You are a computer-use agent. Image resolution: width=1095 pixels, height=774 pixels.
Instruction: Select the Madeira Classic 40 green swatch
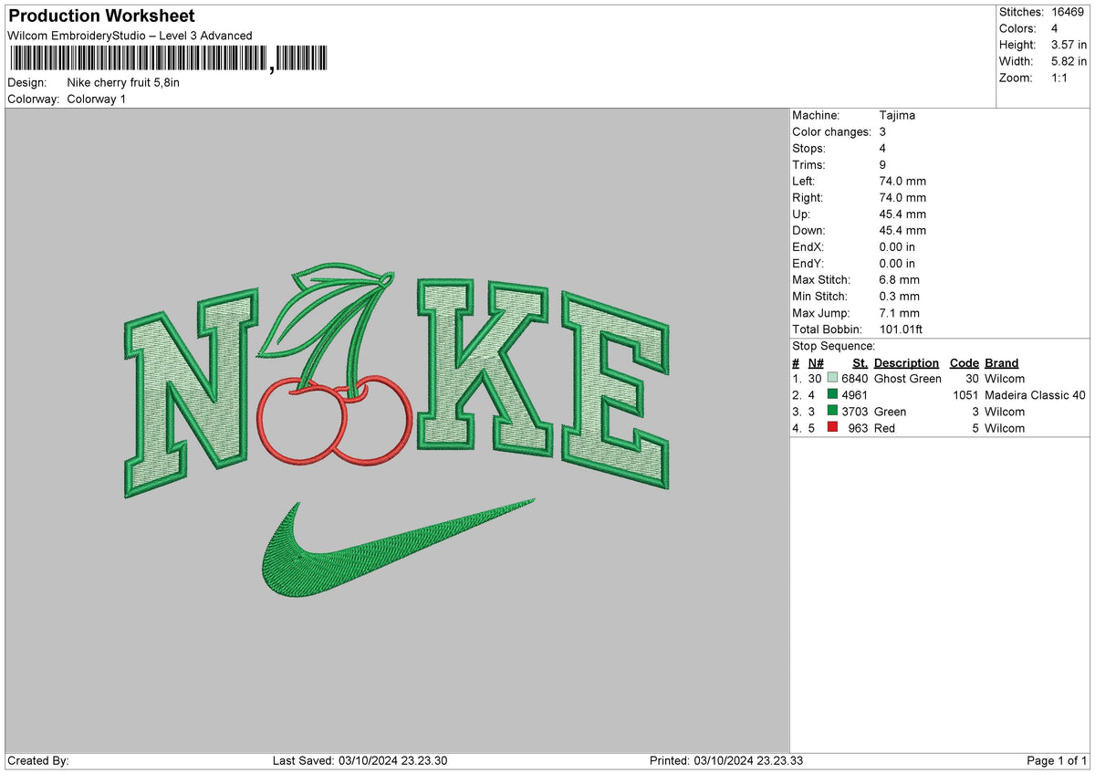pos(830,394)
